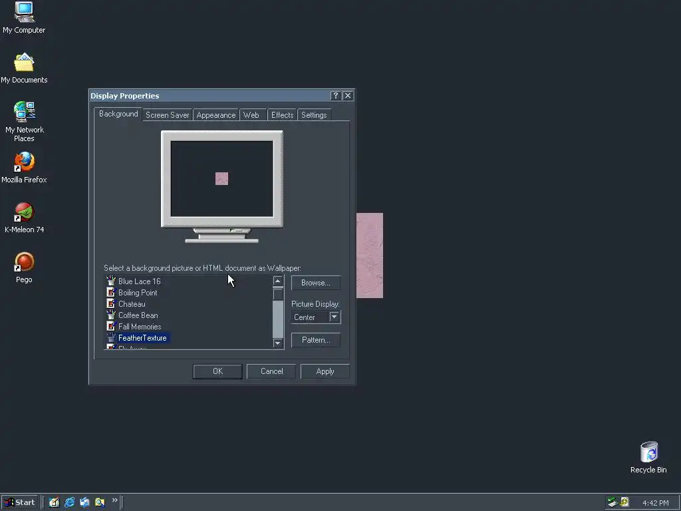Click the wallpaper list scroll up arrow

pos(278,281)
